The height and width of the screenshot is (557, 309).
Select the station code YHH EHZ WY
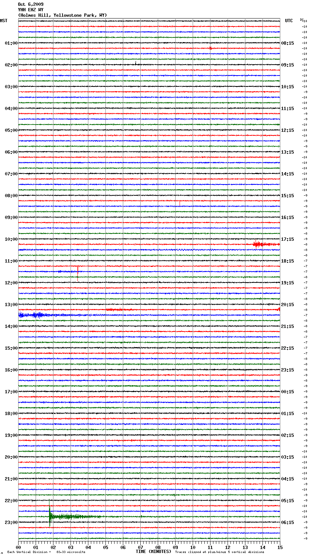pyautogui.click(x=31, y=10)
